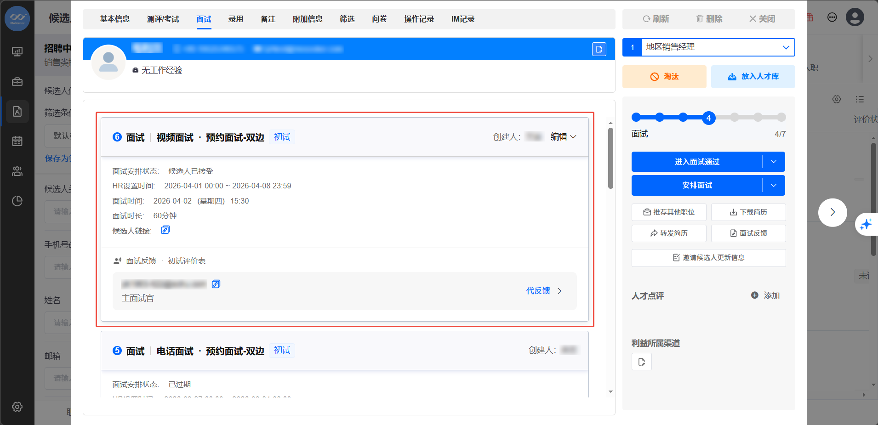Click the app logo at top left
Viewport: 878px width, 425px height.
pyautogui.click(x=17, y=18)
